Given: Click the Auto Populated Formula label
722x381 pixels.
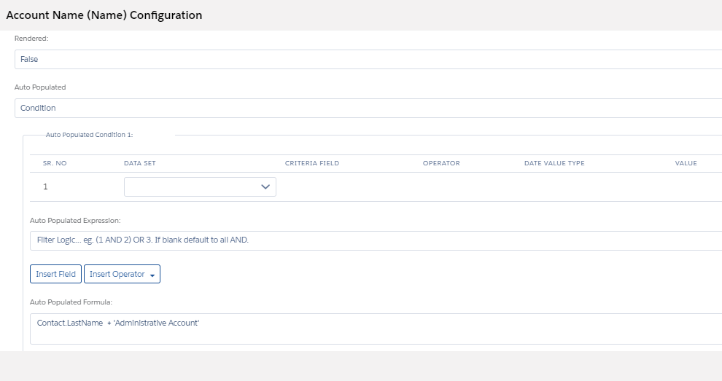Looking at the screenshot, I should (x=70, y=302).
